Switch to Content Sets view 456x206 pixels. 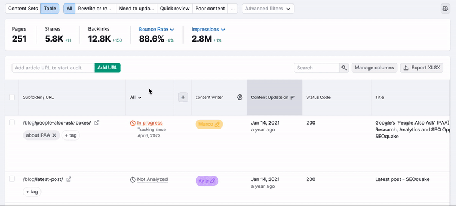(23, 9)
